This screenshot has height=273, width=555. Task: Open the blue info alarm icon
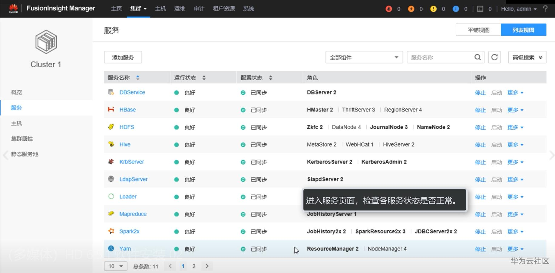[456, 9]
